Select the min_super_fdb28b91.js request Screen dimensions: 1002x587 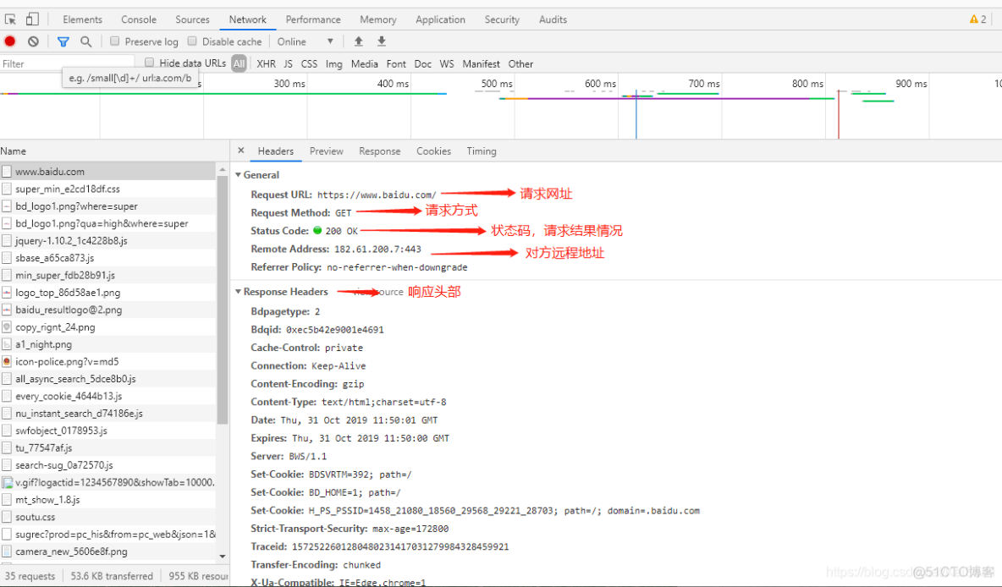tap(108, 275)
